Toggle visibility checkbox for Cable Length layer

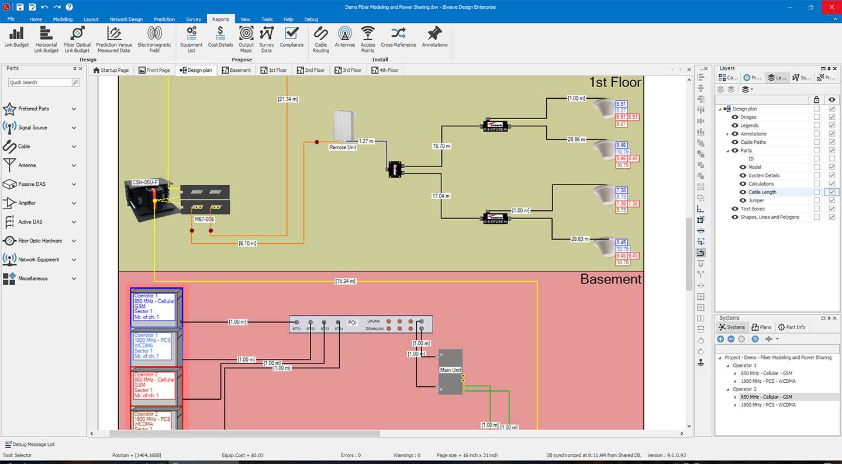(832, 192)
